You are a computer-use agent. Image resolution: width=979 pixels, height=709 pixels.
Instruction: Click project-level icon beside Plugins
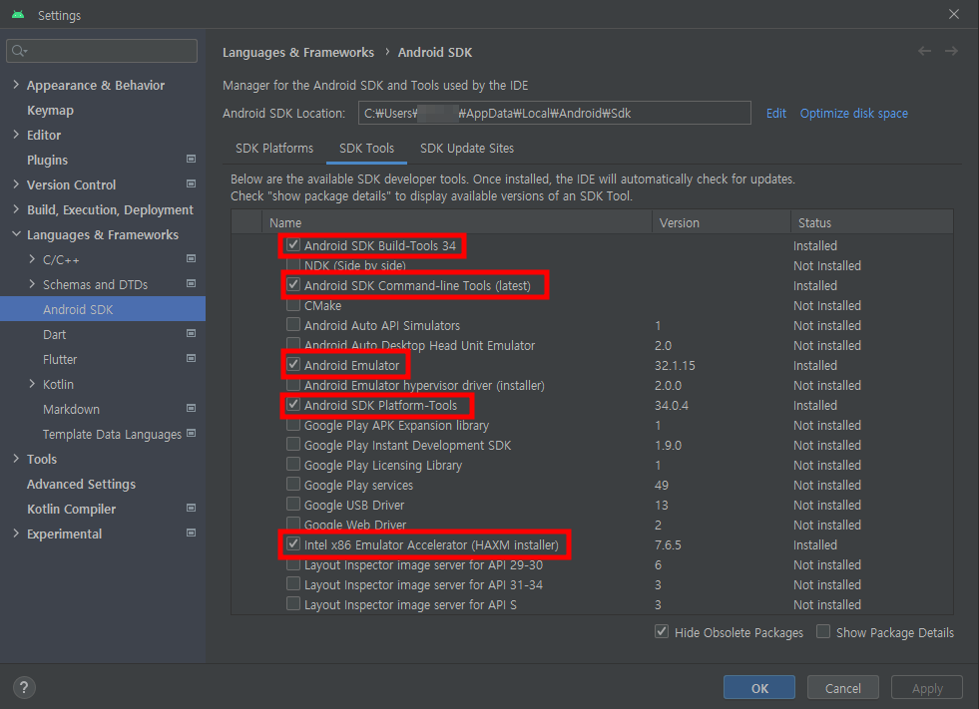pos(191,160)
